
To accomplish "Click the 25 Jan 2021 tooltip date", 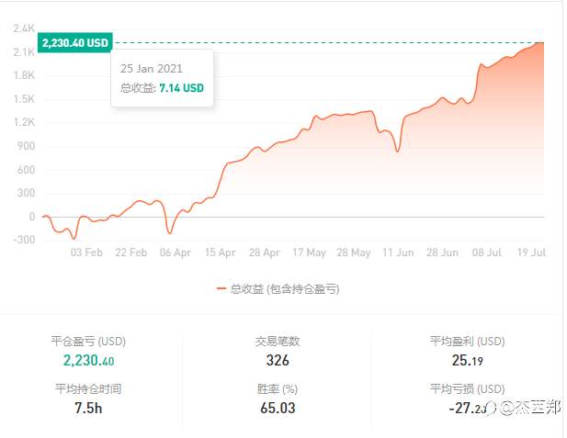I will 153,69.
